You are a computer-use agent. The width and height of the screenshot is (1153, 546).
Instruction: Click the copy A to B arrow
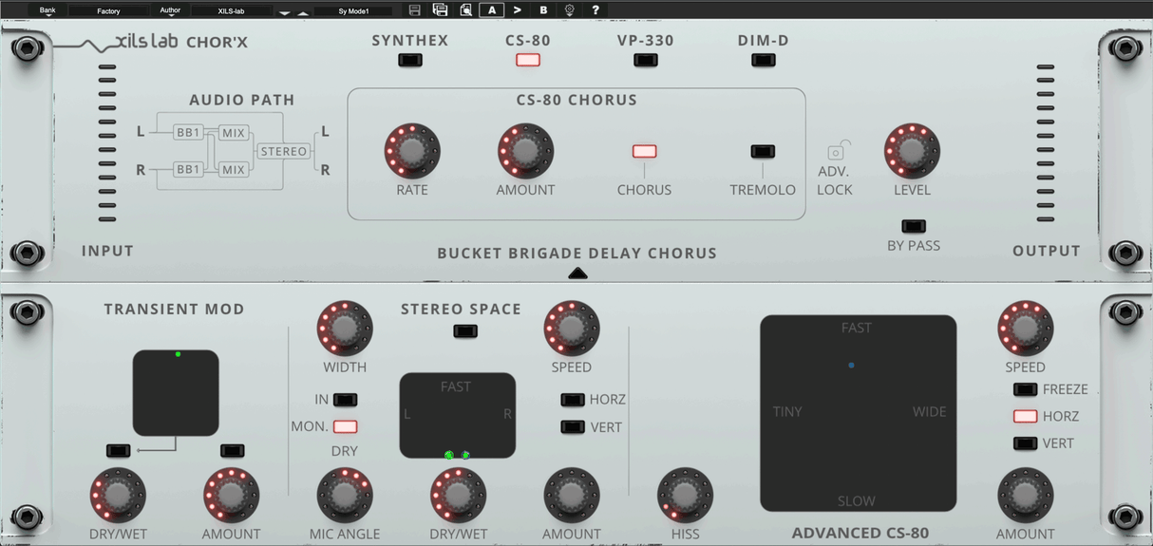tap(518, 10)
